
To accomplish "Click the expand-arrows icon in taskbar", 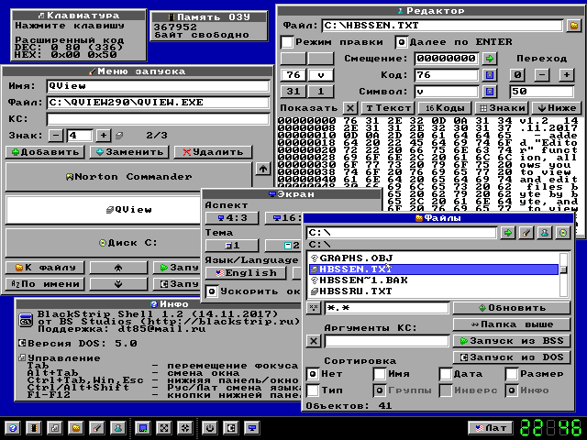I will click(x=163, y=428).
